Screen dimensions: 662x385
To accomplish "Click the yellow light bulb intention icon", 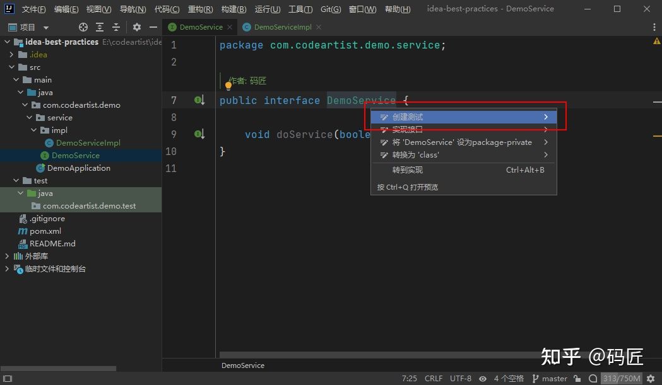I will (x=228, y=86).
